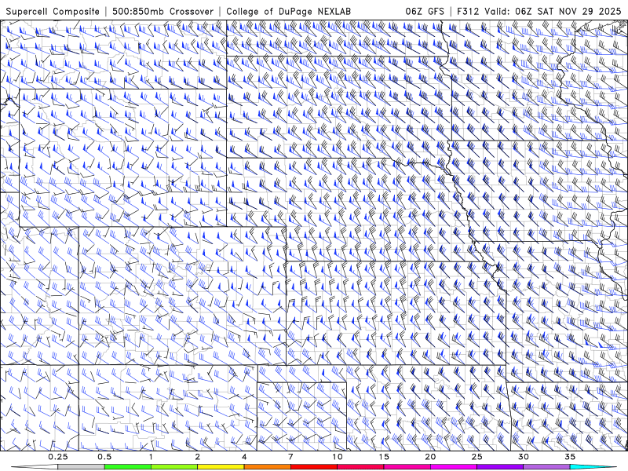Click the legend value 4
The image size is (628, 471).
[244, 457]
